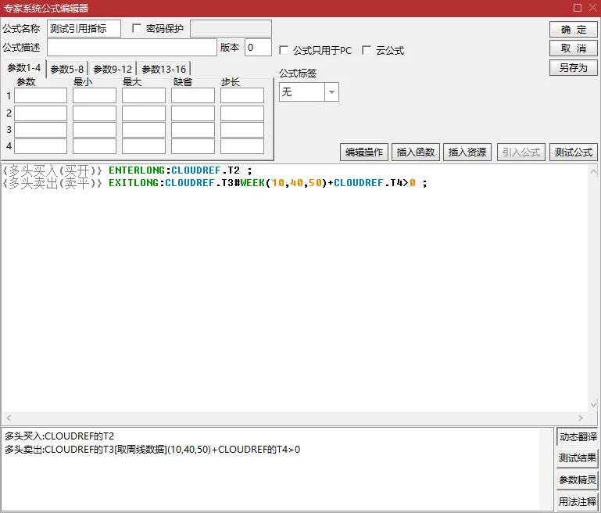Click row 1 步长 step field
Screen dimensions: 601x513
242,95
